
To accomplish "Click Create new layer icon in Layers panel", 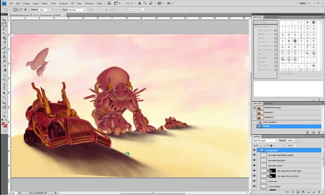I will [x=314, y=192].
